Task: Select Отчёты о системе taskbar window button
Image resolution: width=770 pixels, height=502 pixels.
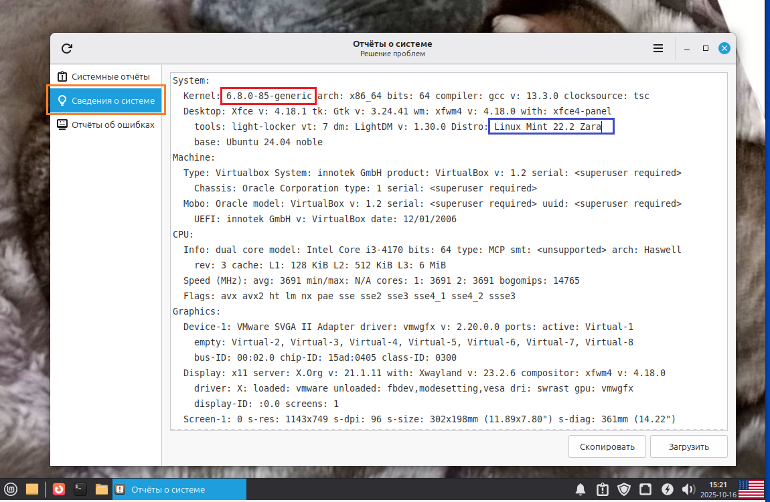Action: 179,489
